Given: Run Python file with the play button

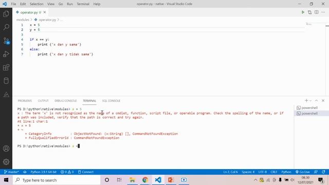Looking at the screenshot, I should pyautogui.click(x=303, y=12).
